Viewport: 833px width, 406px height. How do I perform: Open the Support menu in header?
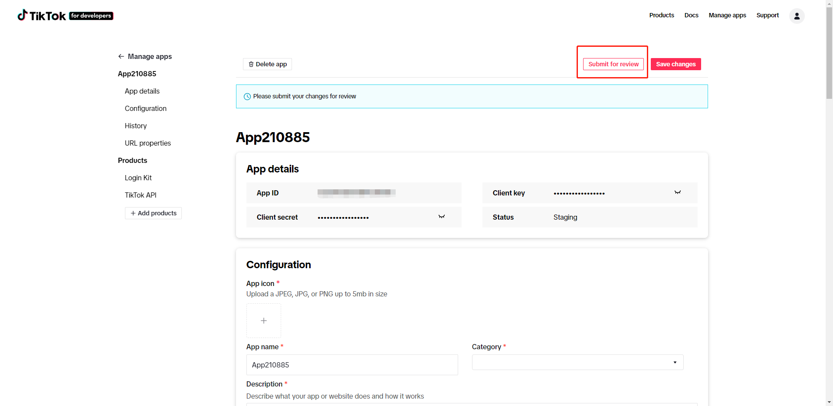(x=767, y=15)
